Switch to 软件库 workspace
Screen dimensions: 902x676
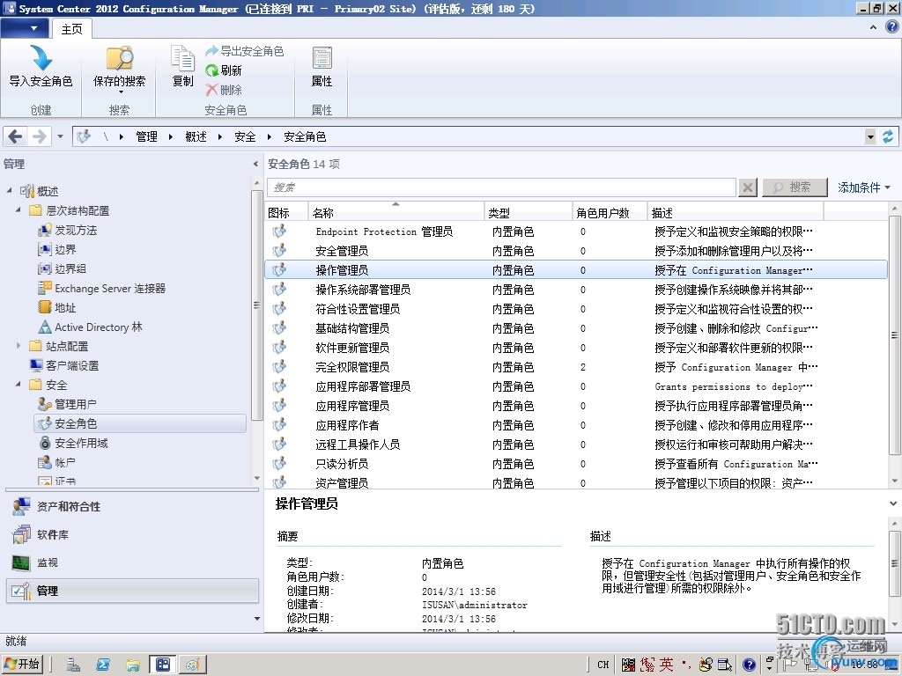[x=132, y=534]
